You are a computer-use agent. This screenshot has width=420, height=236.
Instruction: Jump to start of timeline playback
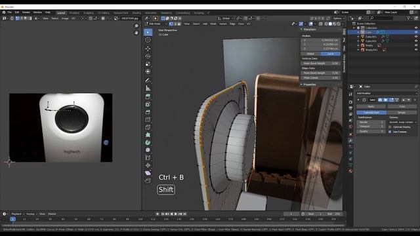(163, 214)
